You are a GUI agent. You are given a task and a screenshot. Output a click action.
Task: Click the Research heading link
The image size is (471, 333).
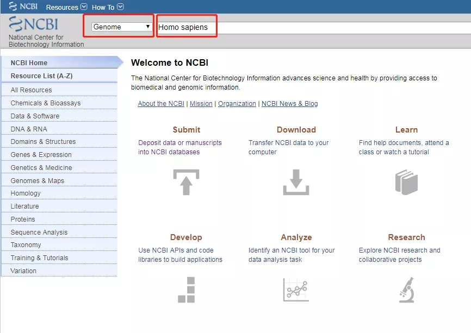406,237
